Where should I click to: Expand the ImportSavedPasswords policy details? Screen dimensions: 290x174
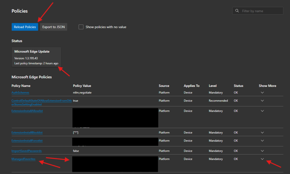click(262, 151)
